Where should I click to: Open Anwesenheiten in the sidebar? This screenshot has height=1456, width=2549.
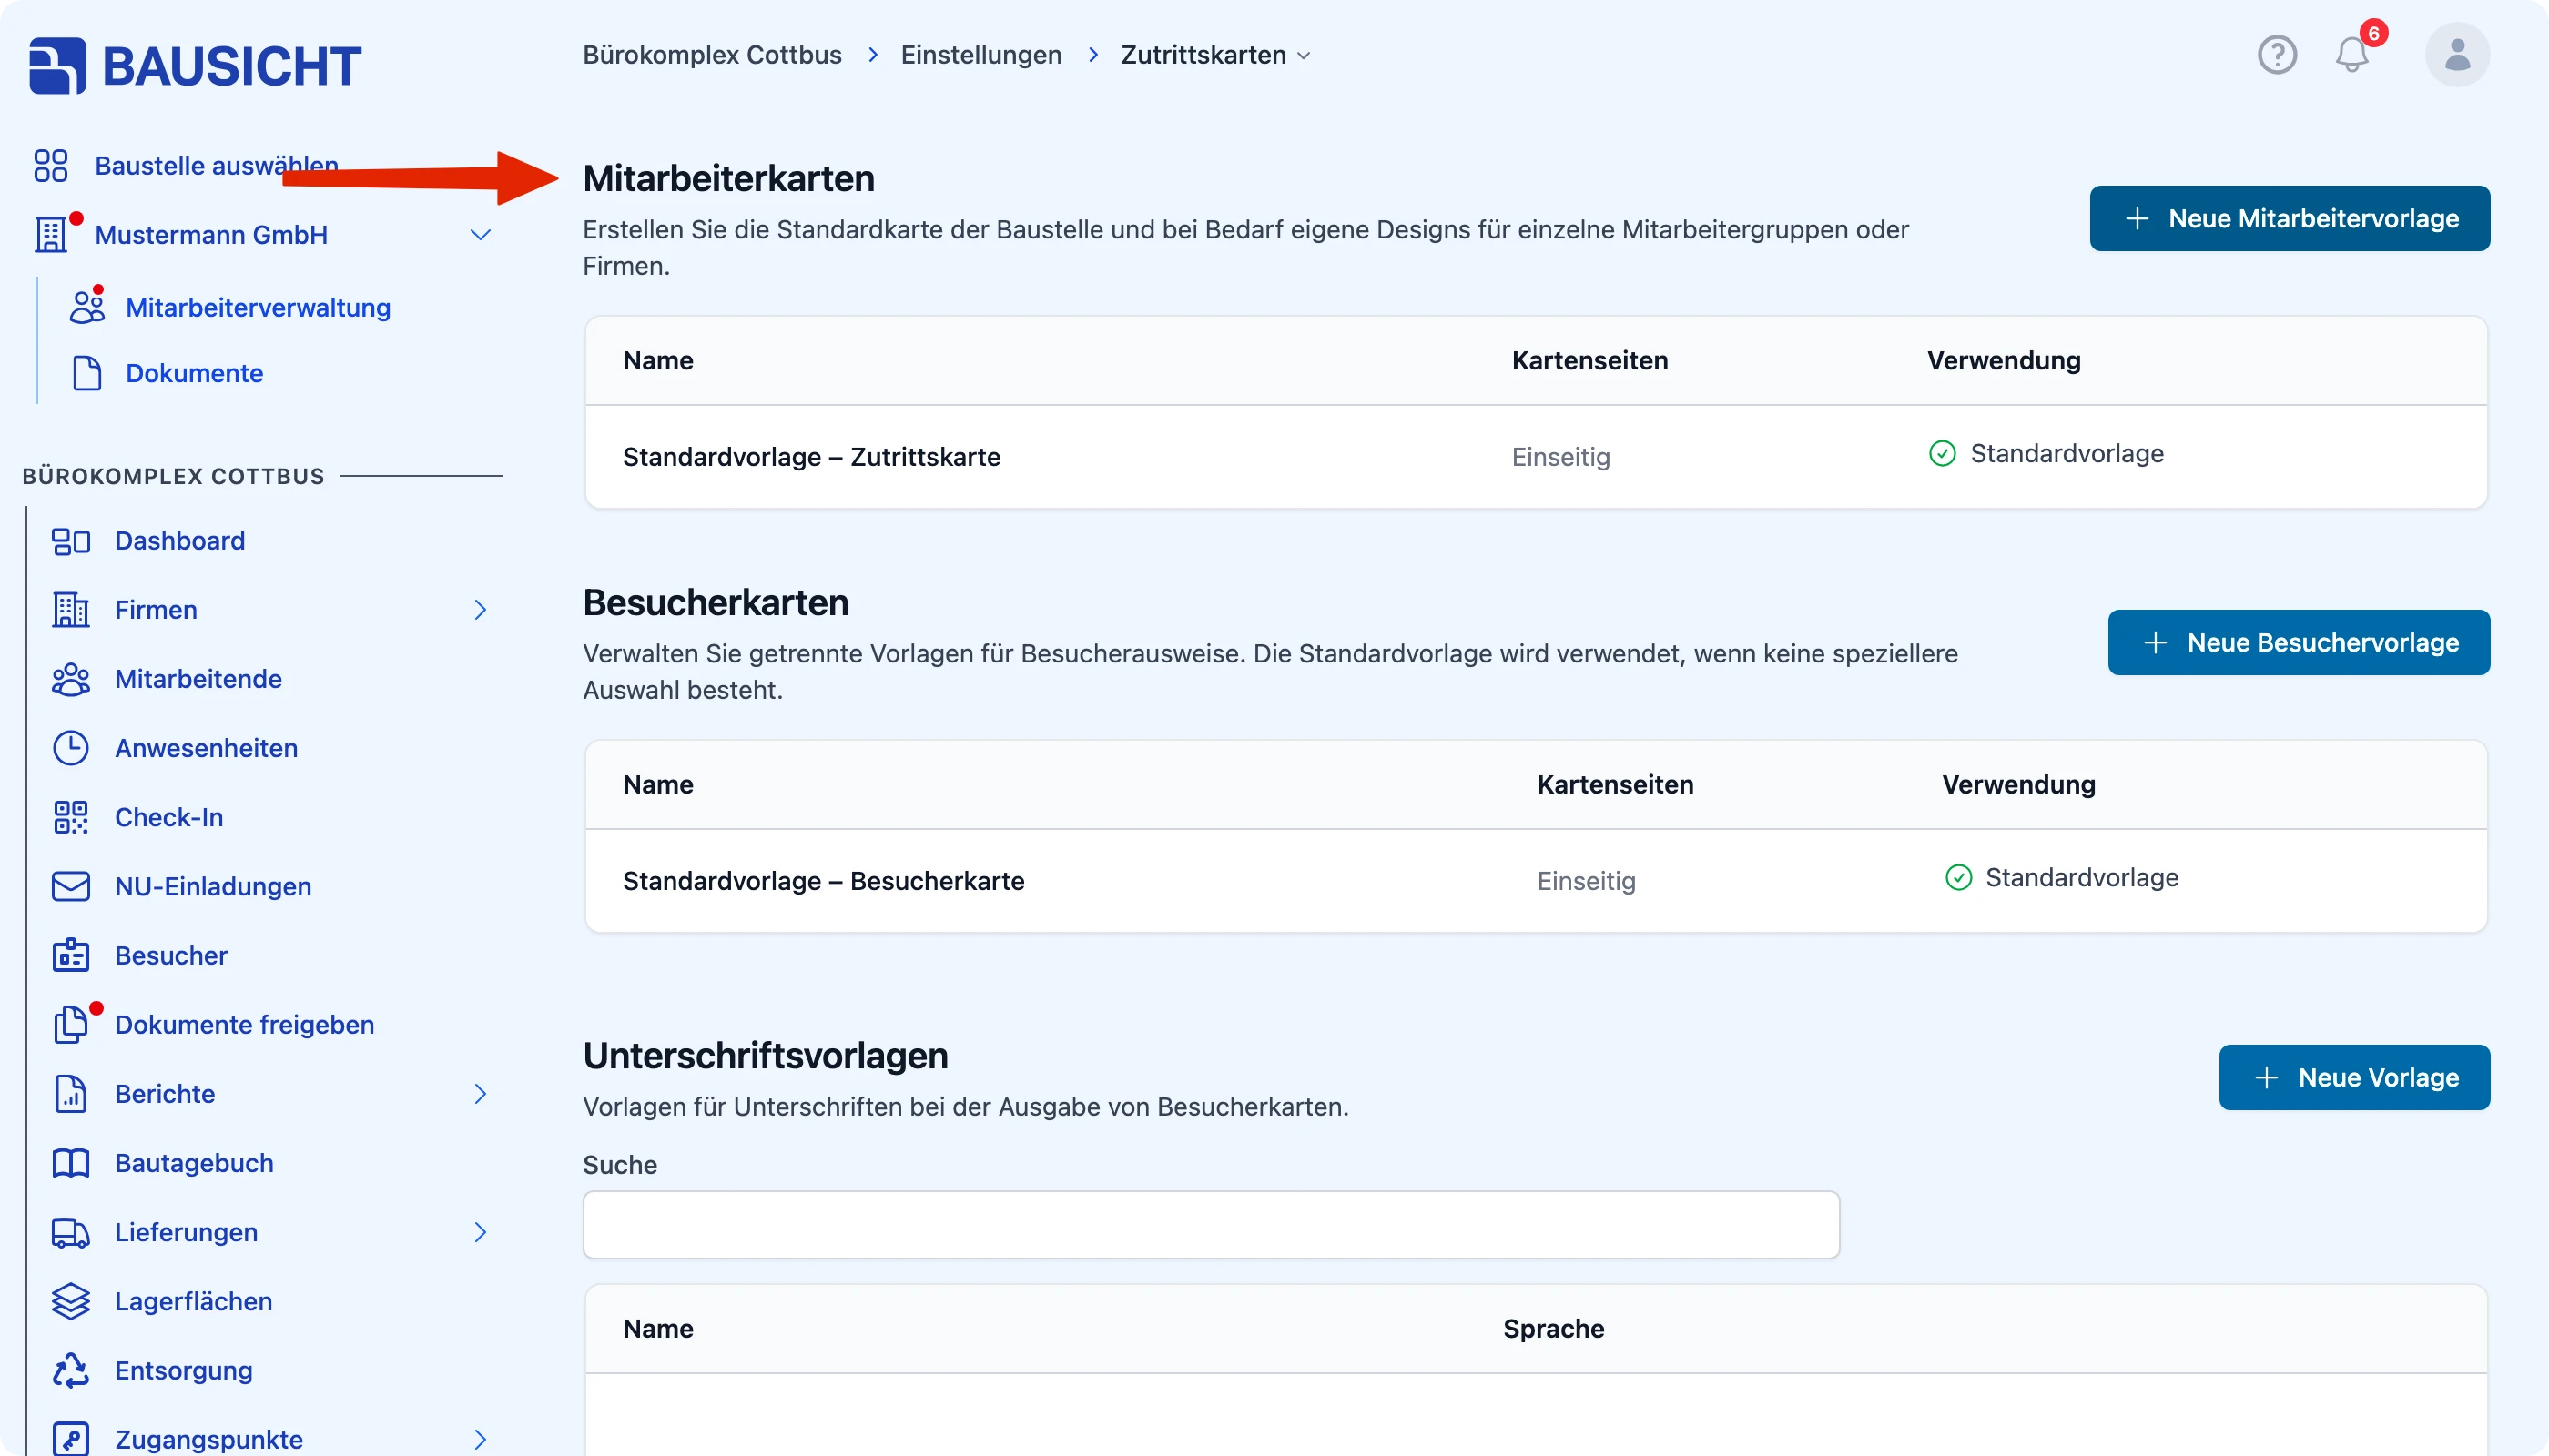pyautogui.click(x=206, y=748)
